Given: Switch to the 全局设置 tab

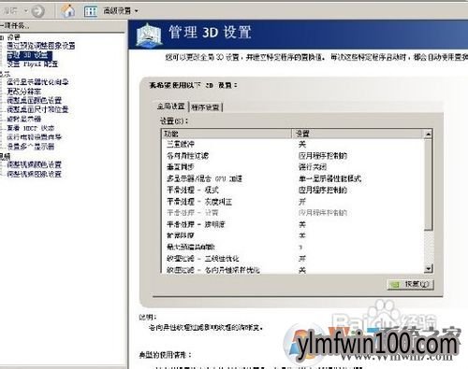Looking at the screenshot, I should (170, 106).
